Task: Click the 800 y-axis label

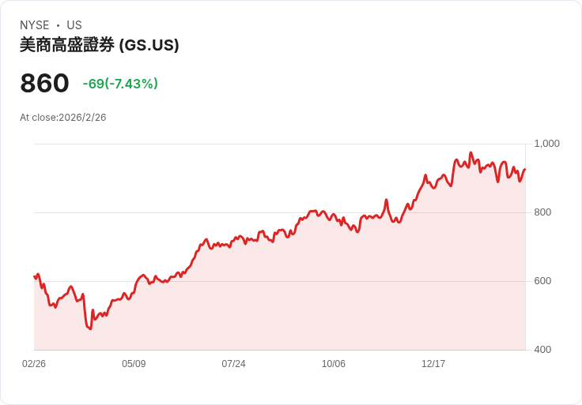Action: click(x=542, y=212)
